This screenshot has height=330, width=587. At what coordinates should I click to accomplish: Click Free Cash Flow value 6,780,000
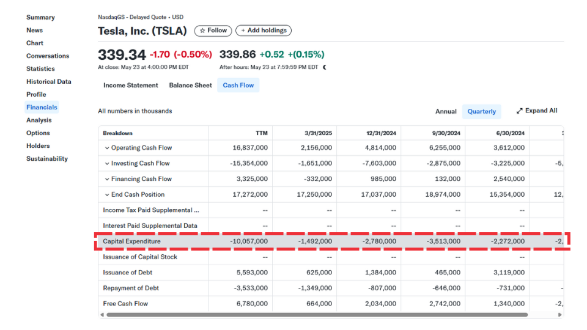pos(252,304)
